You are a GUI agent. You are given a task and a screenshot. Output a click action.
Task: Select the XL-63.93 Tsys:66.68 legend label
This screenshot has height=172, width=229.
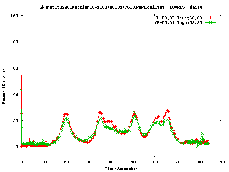(178, 18)
